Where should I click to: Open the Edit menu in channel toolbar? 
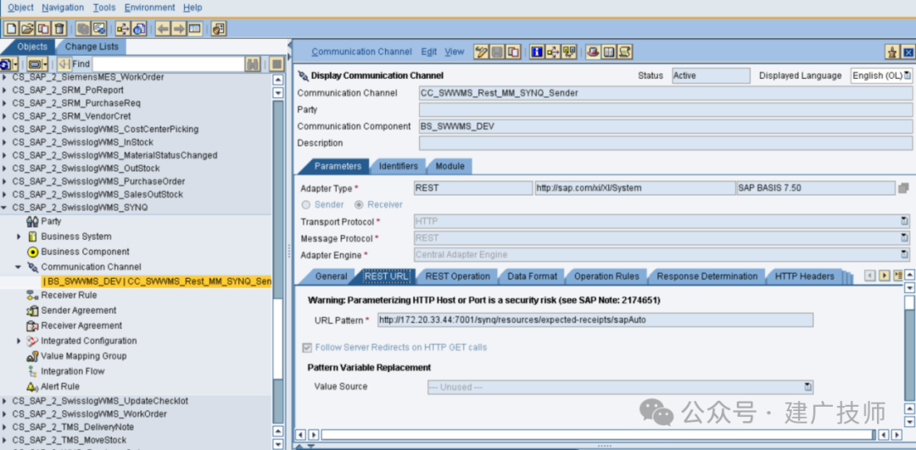click(x=429, y=52)
